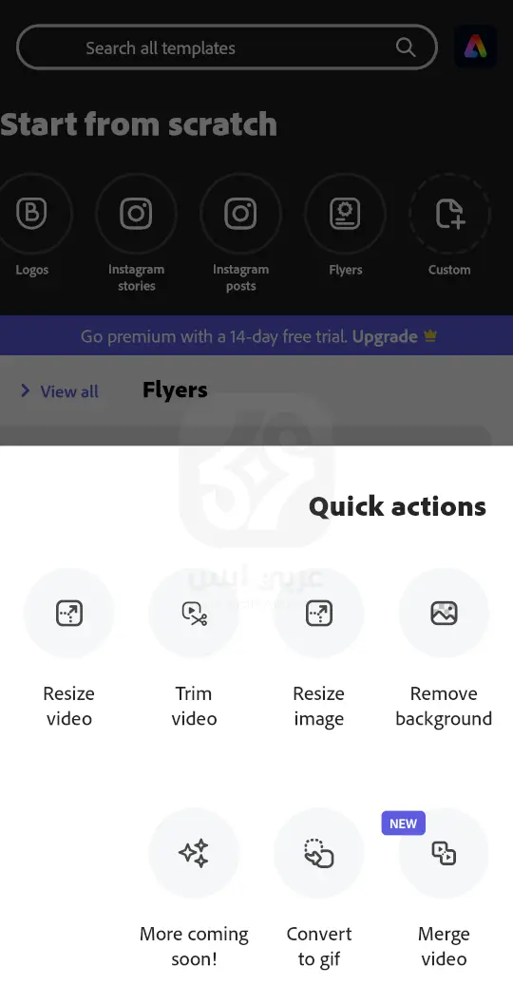Click the search magnifier icon

click(406, 47)
